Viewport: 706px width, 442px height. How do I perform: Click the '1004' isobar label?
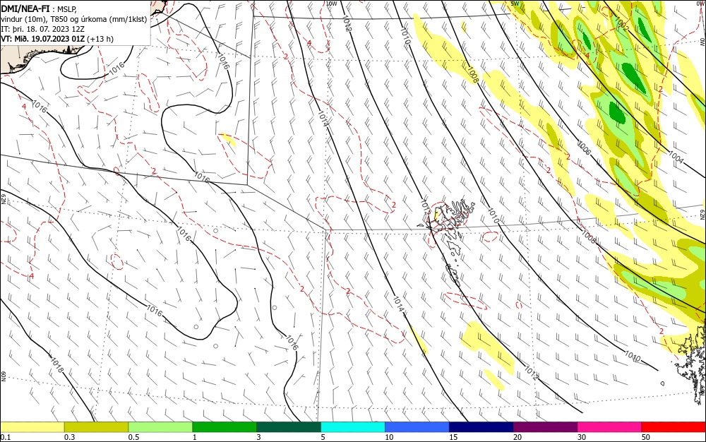(676, 157)
